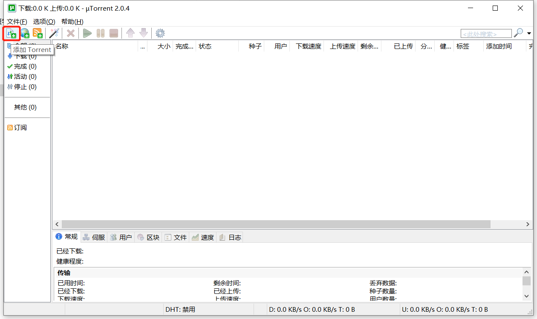Viewport: 537px width, 319px height.
Task: Click the red X Remove icon
Action: 71,33
